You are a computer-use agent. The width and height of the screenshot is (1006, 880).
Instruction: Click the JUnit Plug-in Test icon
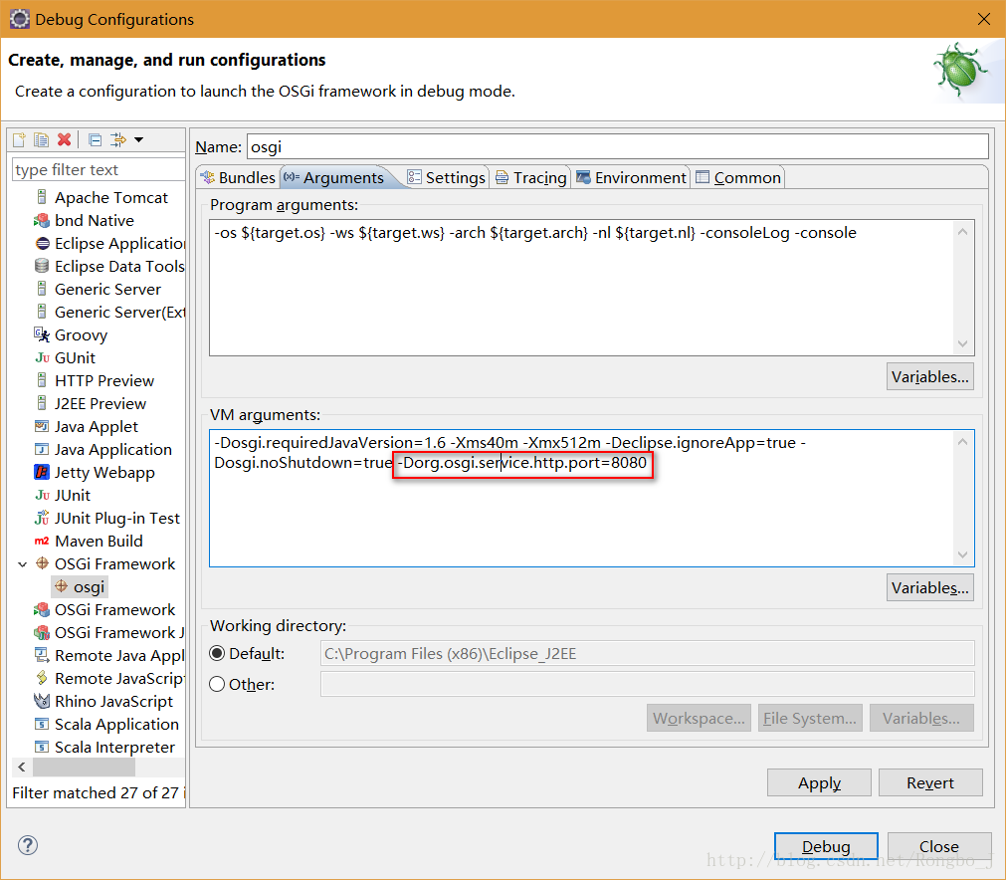[42, 518]
